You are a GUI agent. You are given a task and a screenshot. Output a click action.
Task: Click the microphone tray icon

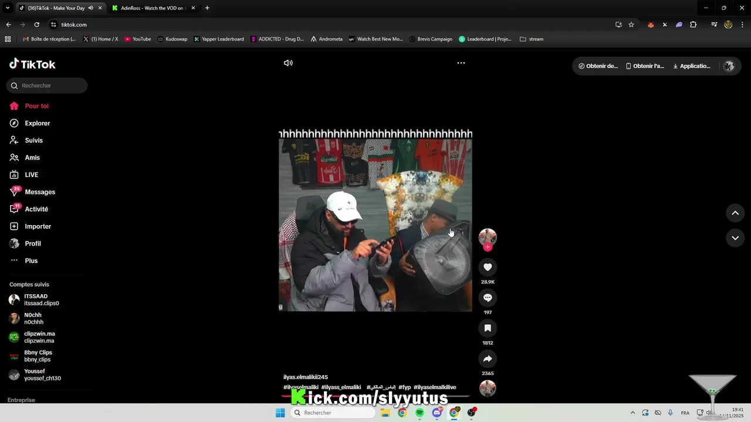tap(671, 413)
